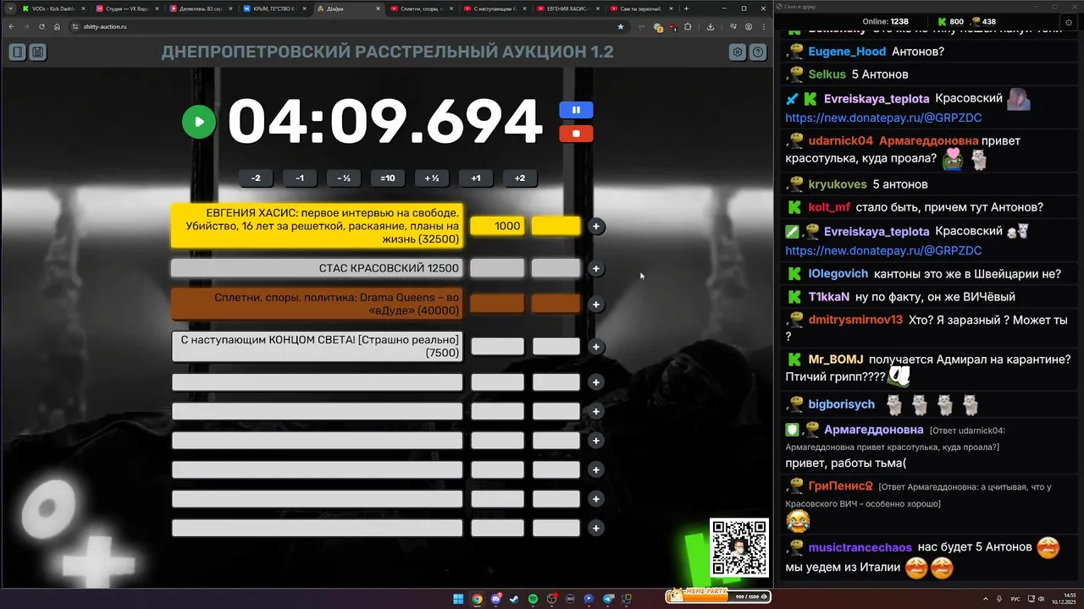This screenshot has width=1084, height=609.
Task: Click the QR code image
Action: pos(739,547)
